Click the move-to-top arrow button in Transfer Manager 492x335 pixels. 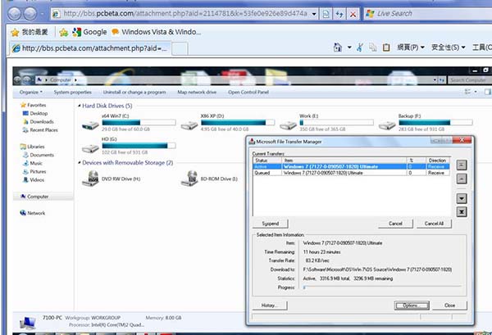pos(461,165)
